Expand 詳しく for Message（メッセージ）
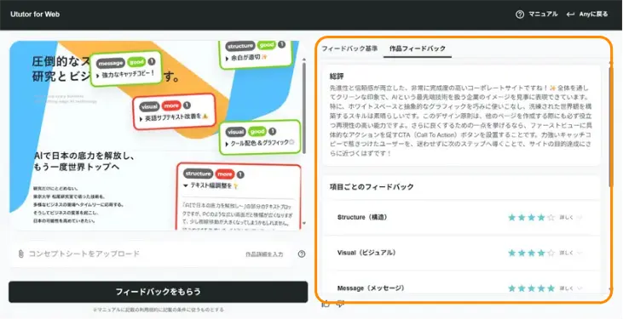The image size is (623, 319). tap(571, 288)
